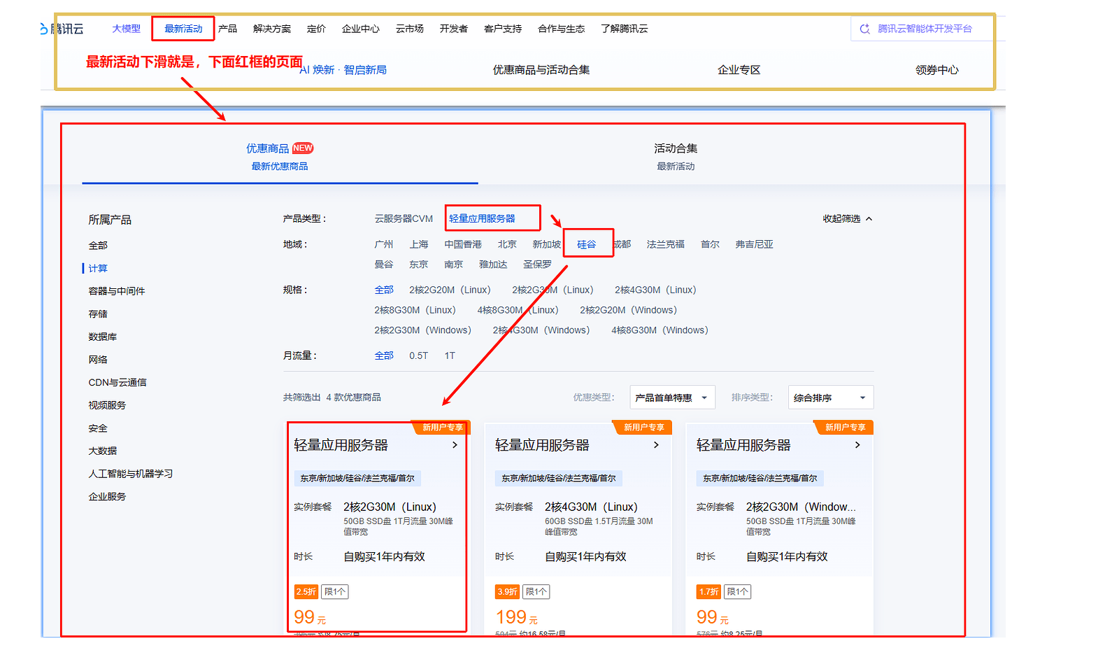Open the 产品首单特惠 discount type dropdown
This screenshot has width=1119, height=669.
[x=672, y=397]
